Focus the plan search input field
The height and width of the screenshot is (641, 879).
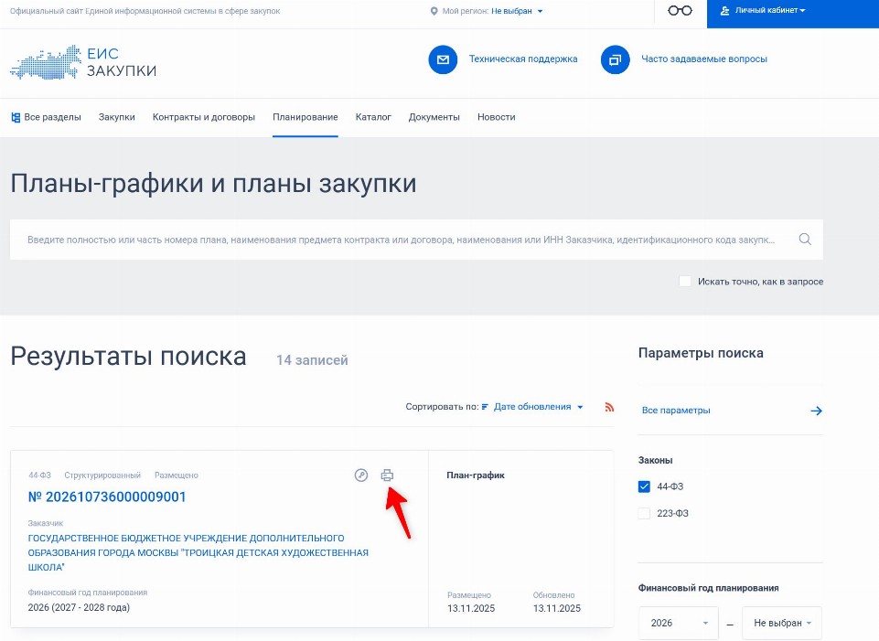click(x=401, y=240)
